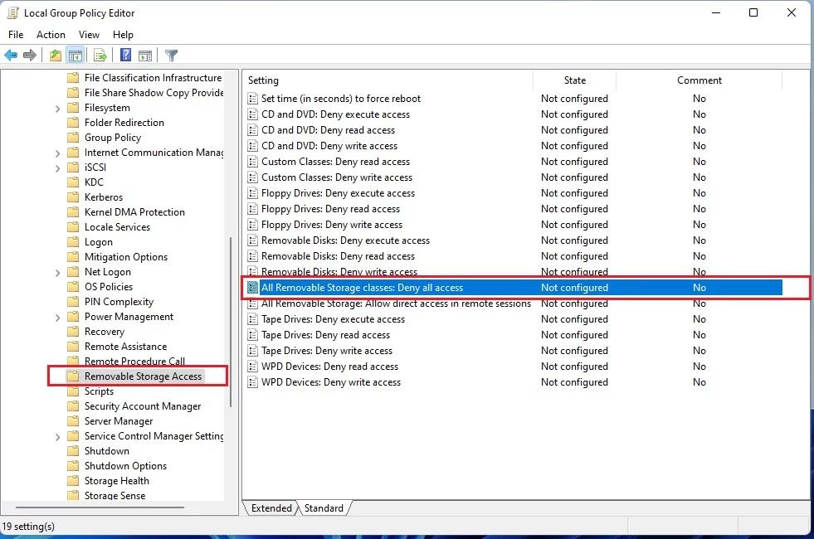Sort by the Setting column header
The image size is (814, 539).
tap(388, 80)
